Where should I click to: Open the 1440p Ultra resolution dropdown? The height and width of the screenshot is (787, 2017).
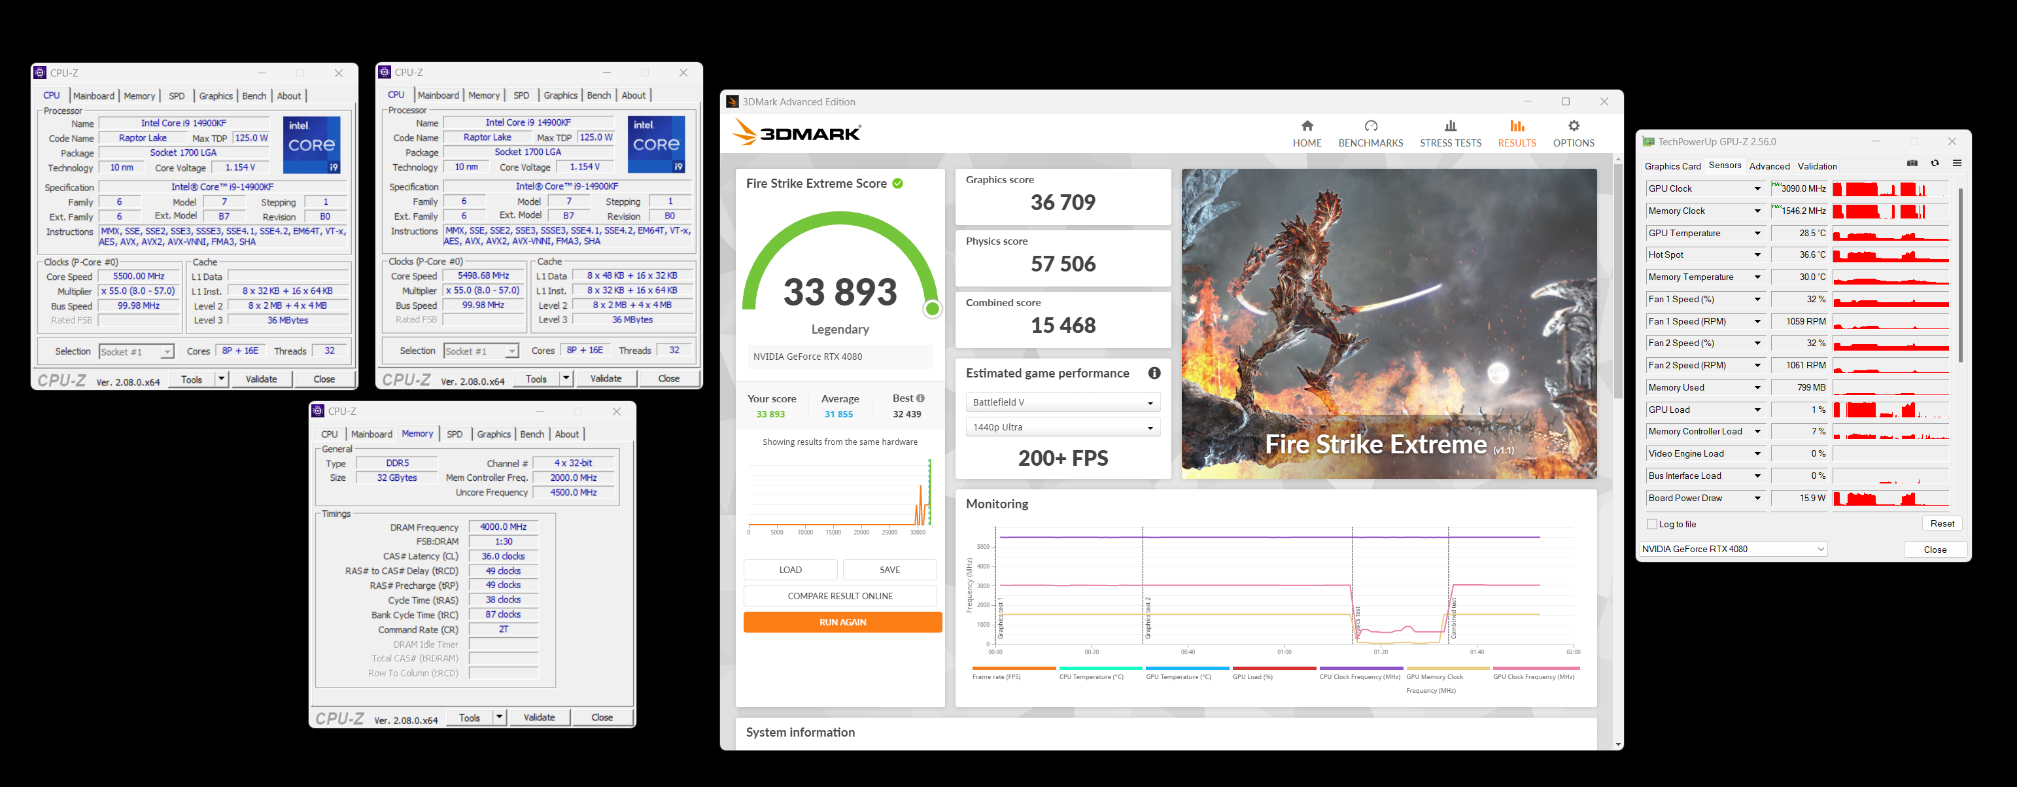coord(1063,428)
